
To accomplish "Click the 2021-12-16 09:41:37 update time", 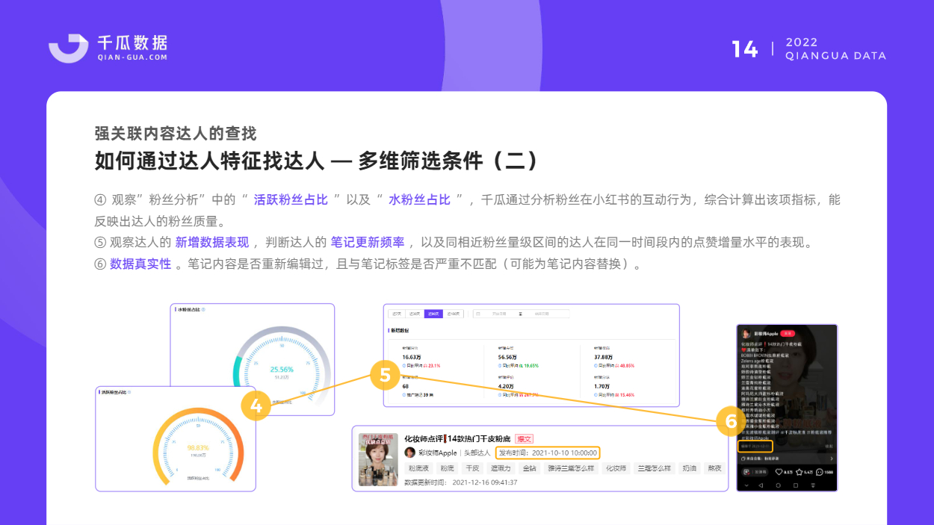I will pyautogui.click(x=484, y=482).
